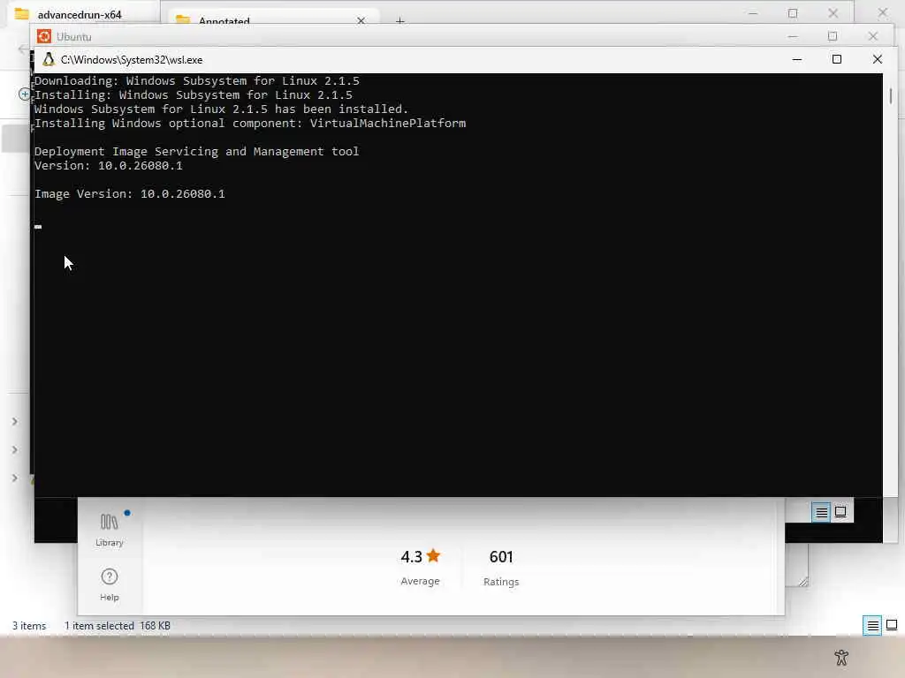The width and height of the screenshot is (905, 678).
Task: Select large icons view in the inner window
Action: (x=840, y=511)
